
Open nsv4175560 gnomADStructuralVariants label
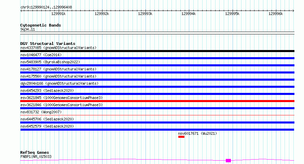click(x=58, y=76)
